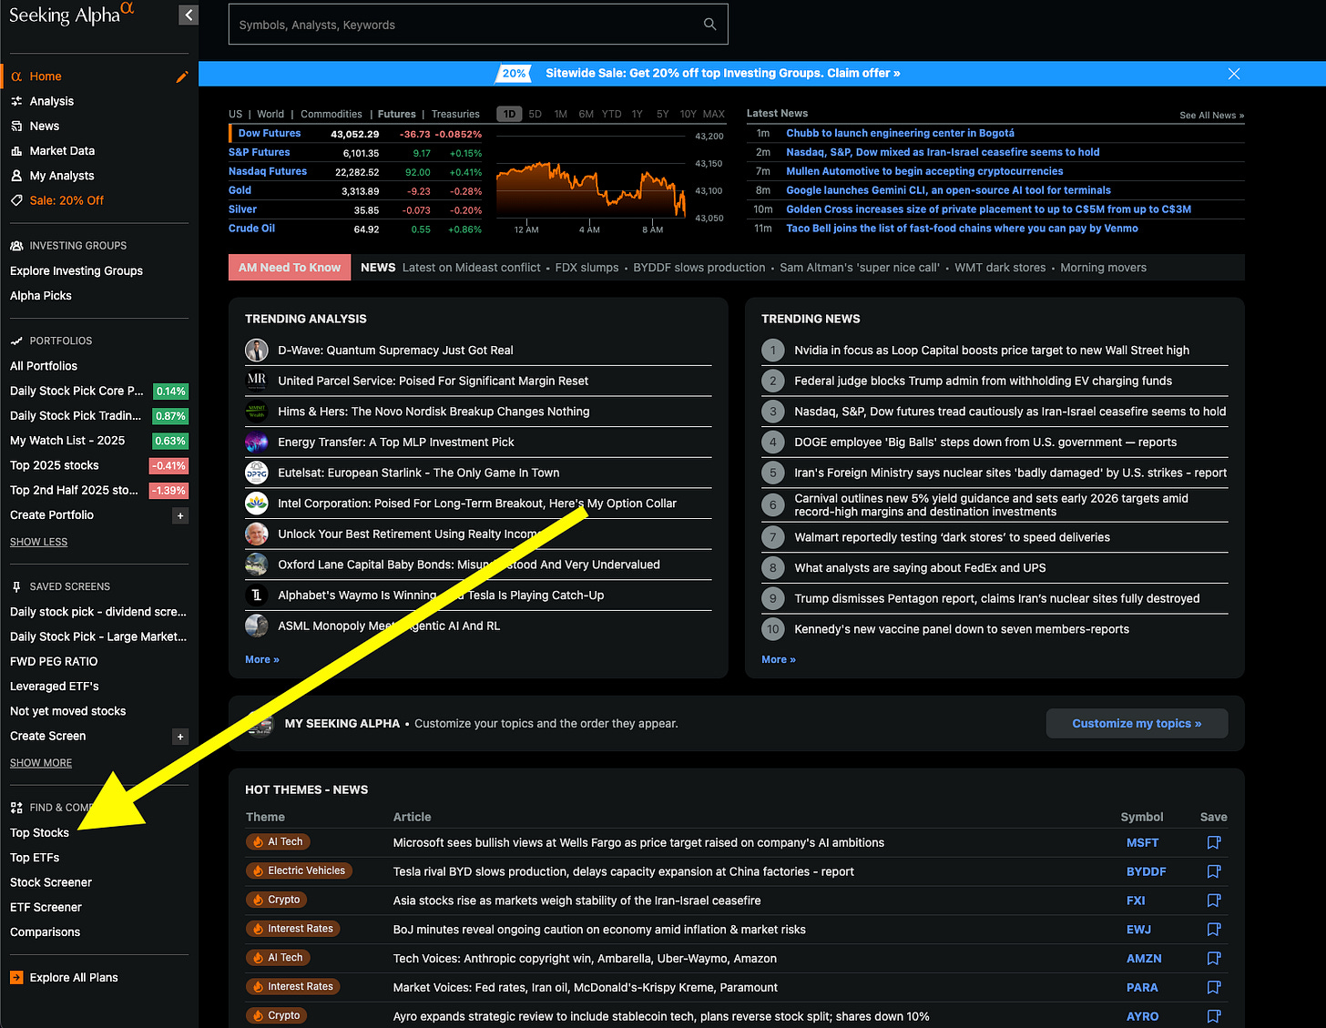Click the Analysis sidebar icon
The image size is (1326, 1028).
tap(16, 101)
